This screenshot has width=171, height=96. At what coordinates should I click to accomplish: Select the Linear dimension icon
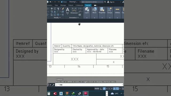(x=80, y=9)
